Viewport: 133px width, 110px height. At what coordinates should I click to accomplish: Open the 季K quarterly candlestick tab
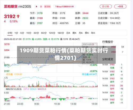coord(87,33)
